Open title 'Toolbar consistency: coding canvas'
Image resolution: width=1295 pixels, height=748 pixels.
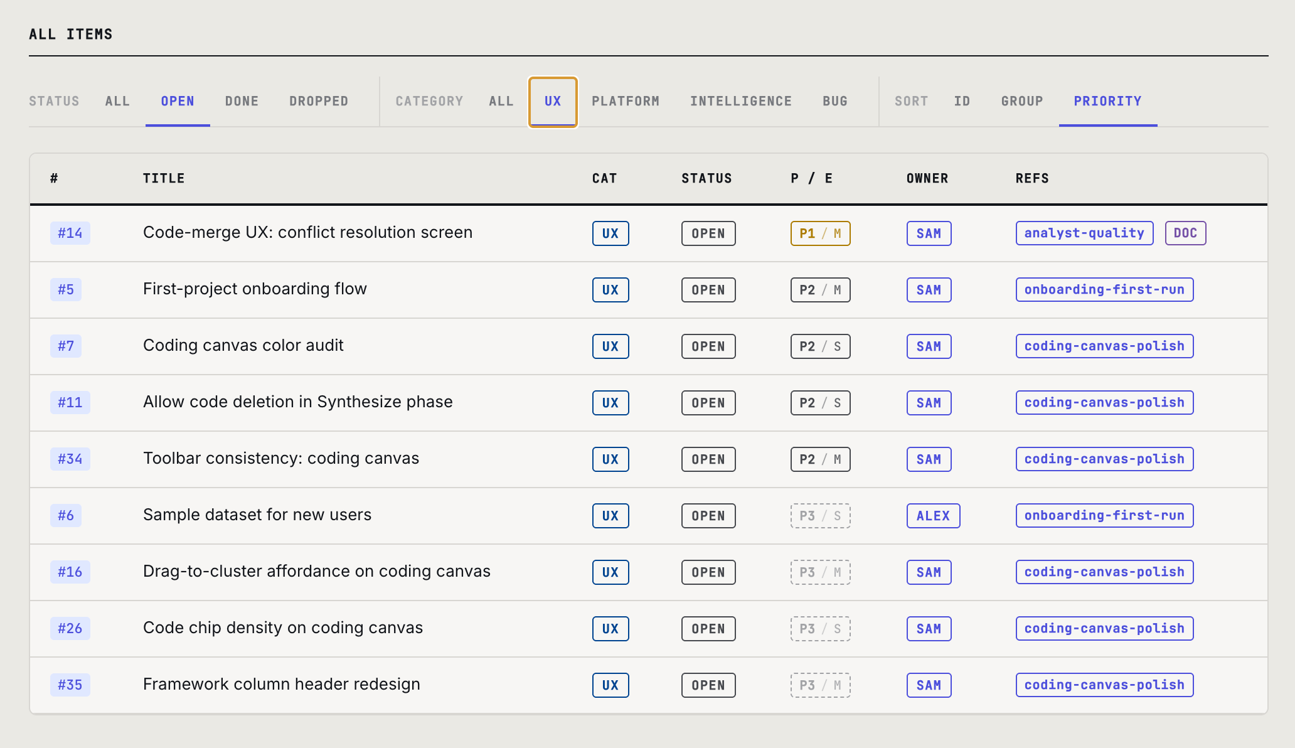point(280,459)
